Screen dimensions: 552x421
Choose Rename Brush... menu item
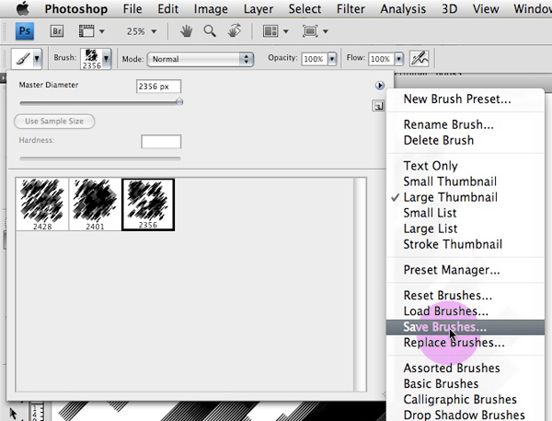point(466,124)
